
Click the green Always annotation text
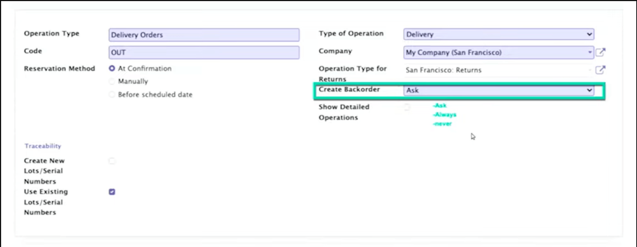[x=445, y=115]
